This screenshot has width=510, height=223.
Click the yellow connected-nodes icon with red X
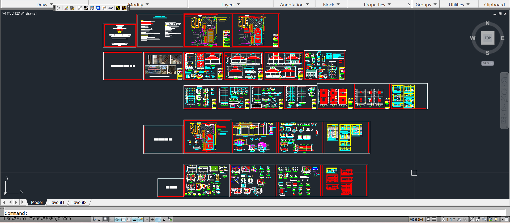click(124, 8)
